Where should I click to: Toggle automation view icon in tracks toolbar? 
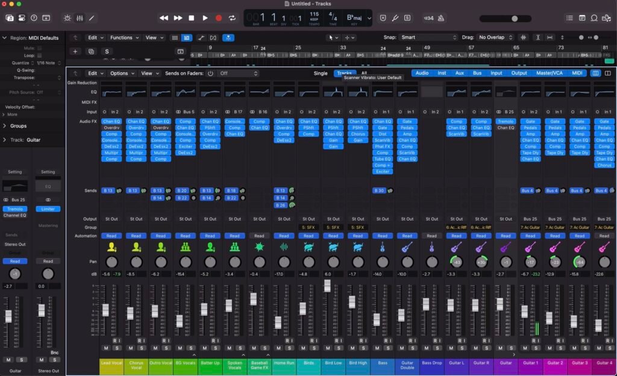(x=201, y=38)
